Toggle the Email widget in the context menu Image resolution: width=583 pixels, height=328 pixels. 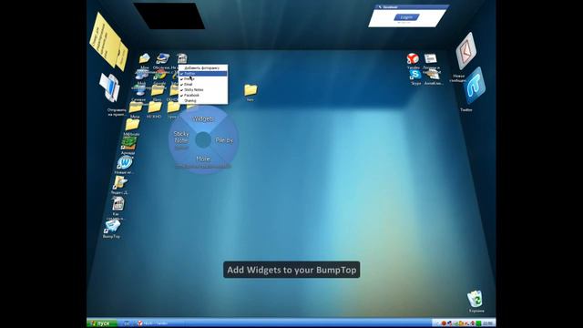(203, 85)
